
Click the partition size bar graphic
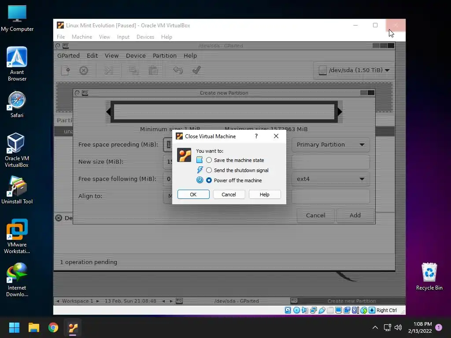coord(224,111)
